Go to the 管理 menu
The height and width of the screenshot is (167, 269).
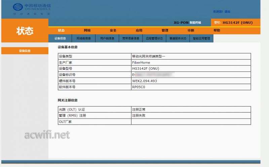click(165, 30)
